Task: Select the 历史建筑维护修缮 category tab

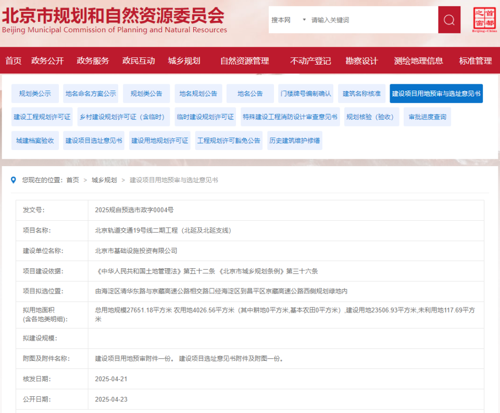Action: 295,140
